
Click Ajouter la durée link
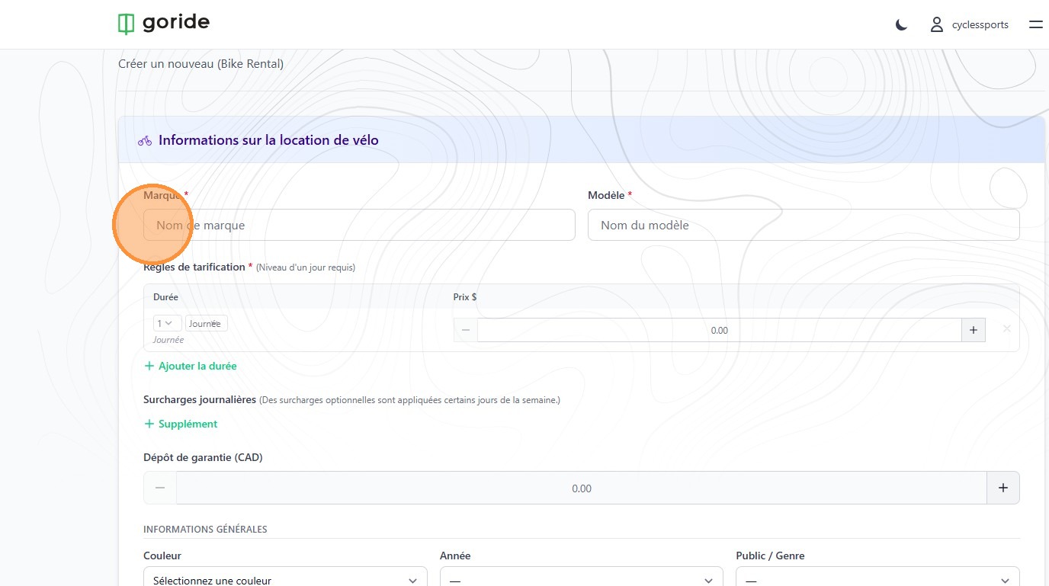tap(191, 366)
